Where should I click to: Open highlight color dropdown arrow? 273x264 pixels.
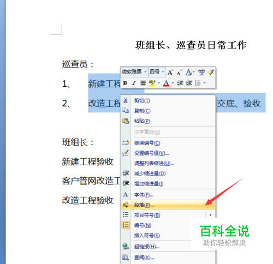tap(159, 83)
